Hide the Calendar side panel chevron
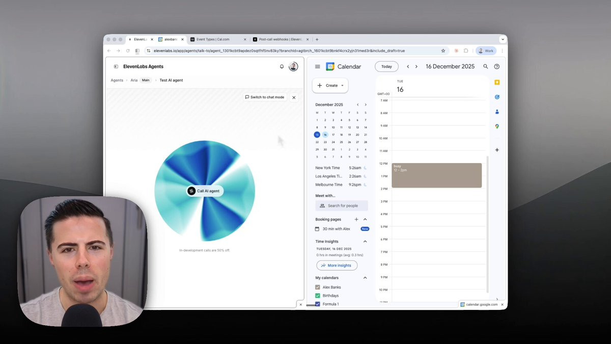 tap(497, 299)
